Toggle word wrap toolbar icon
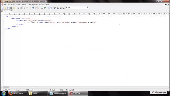The image size is (170, 96). [49, 8]
